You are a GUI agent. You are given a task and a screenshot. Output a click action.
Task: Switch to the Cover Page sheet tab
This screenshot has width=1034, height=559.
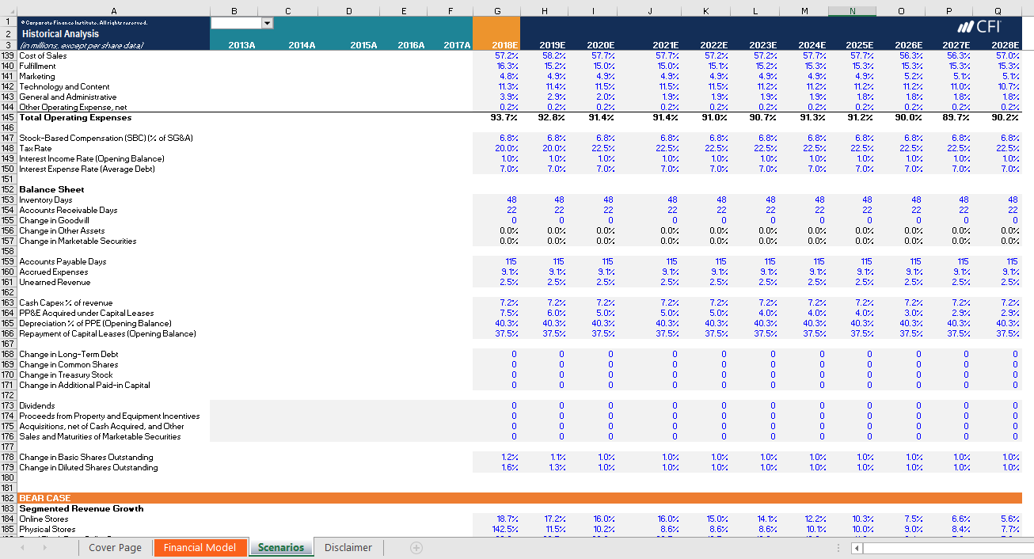116,547
